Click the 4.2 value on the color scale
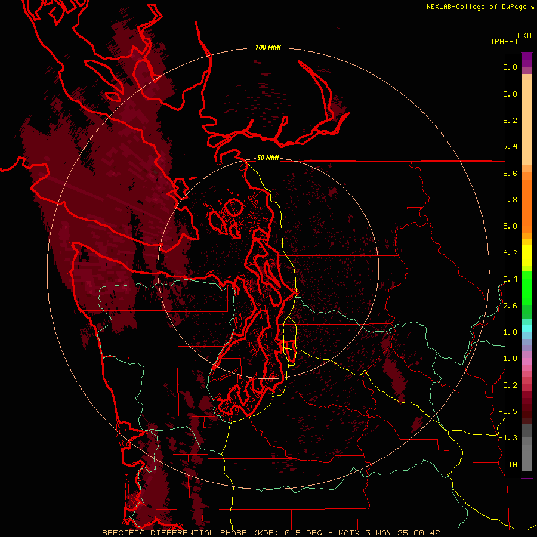Viewport: 537px width, 537px height. coord(510,253)
